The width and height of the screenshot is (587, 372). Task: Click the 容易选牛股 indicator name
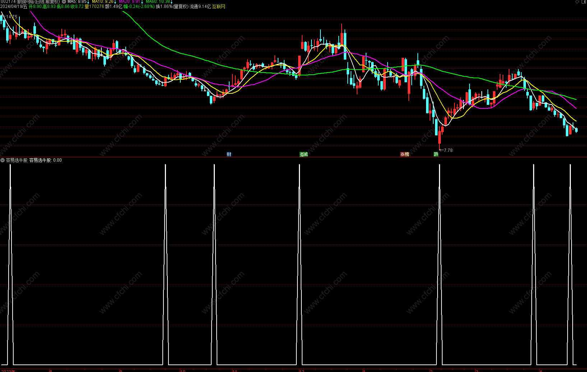tap(17, 160)
